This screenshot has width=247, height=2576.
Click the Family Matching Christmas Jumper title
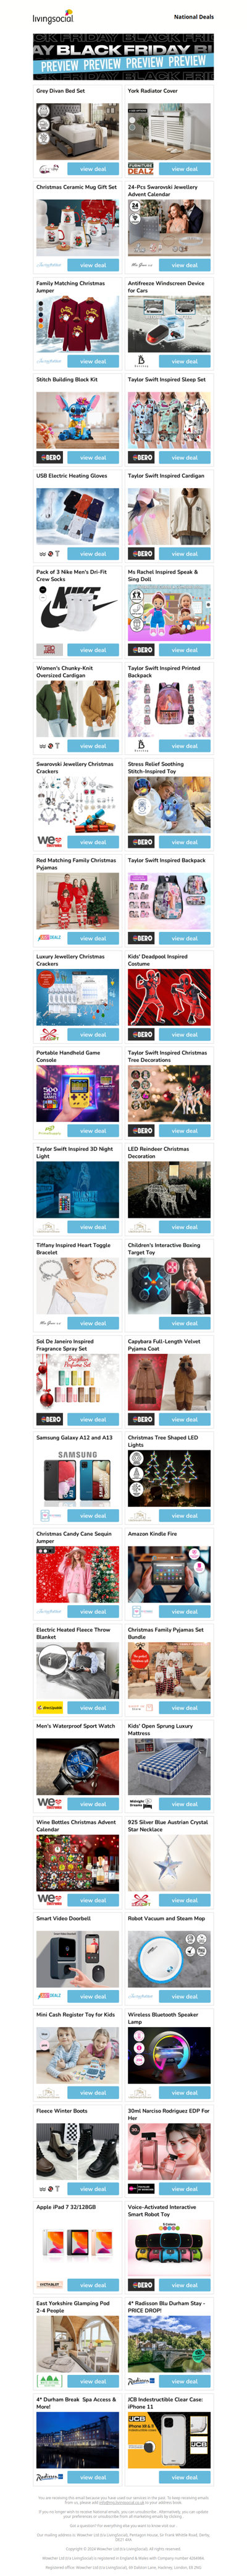point(71,286)
